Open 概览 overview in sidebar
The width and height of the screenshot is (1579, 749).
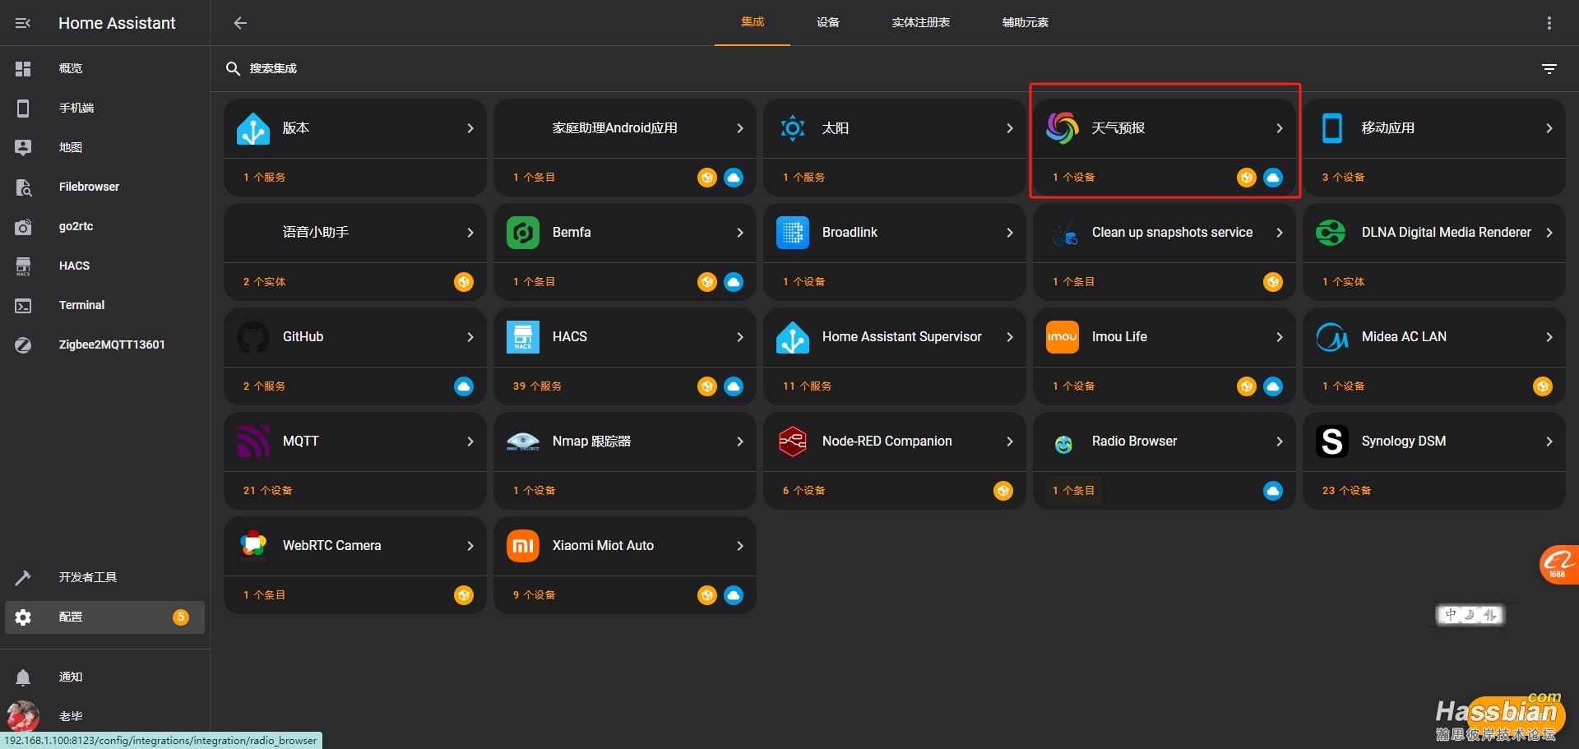click(104, 68)
